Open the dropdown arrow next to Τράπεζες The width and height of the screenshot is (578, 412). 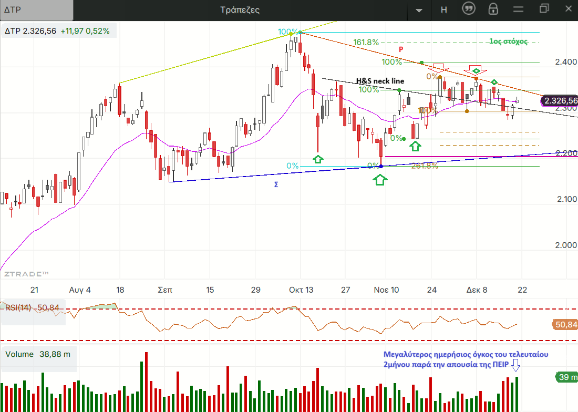tap(419, 11)
